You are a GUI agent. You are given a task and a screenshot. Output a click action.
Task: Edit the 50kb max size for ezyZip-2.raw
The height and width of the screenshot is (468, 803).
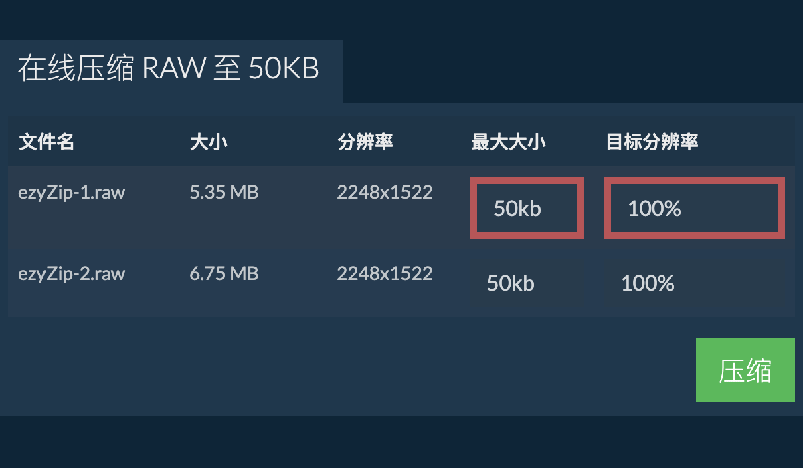(527, 283)
